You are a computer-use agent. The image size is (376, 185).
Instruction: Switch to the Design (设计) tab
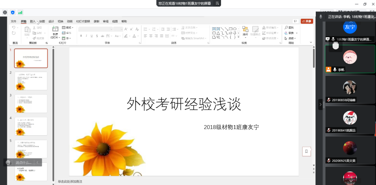point(51,21)
